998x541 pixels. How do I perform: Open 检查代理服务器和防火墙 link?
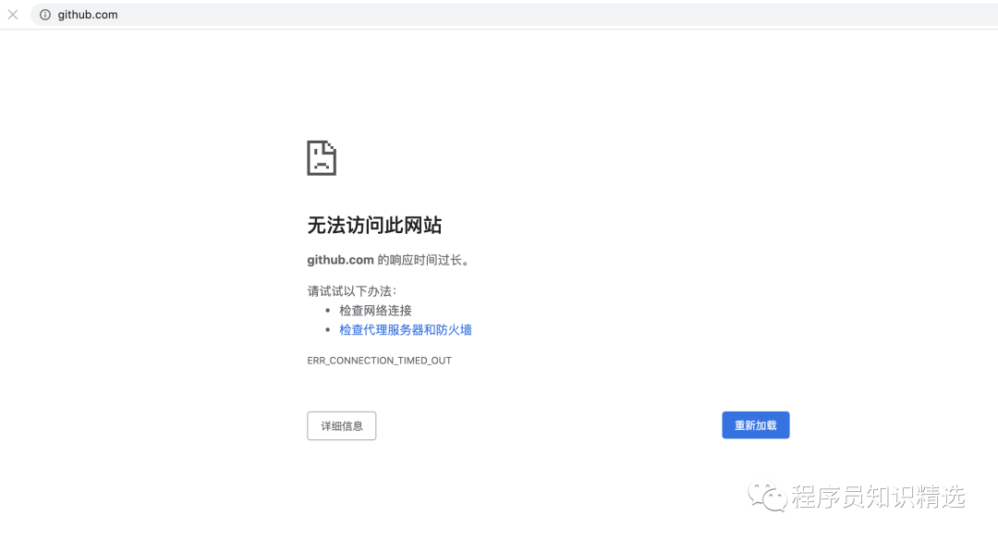tap(406, 329)
